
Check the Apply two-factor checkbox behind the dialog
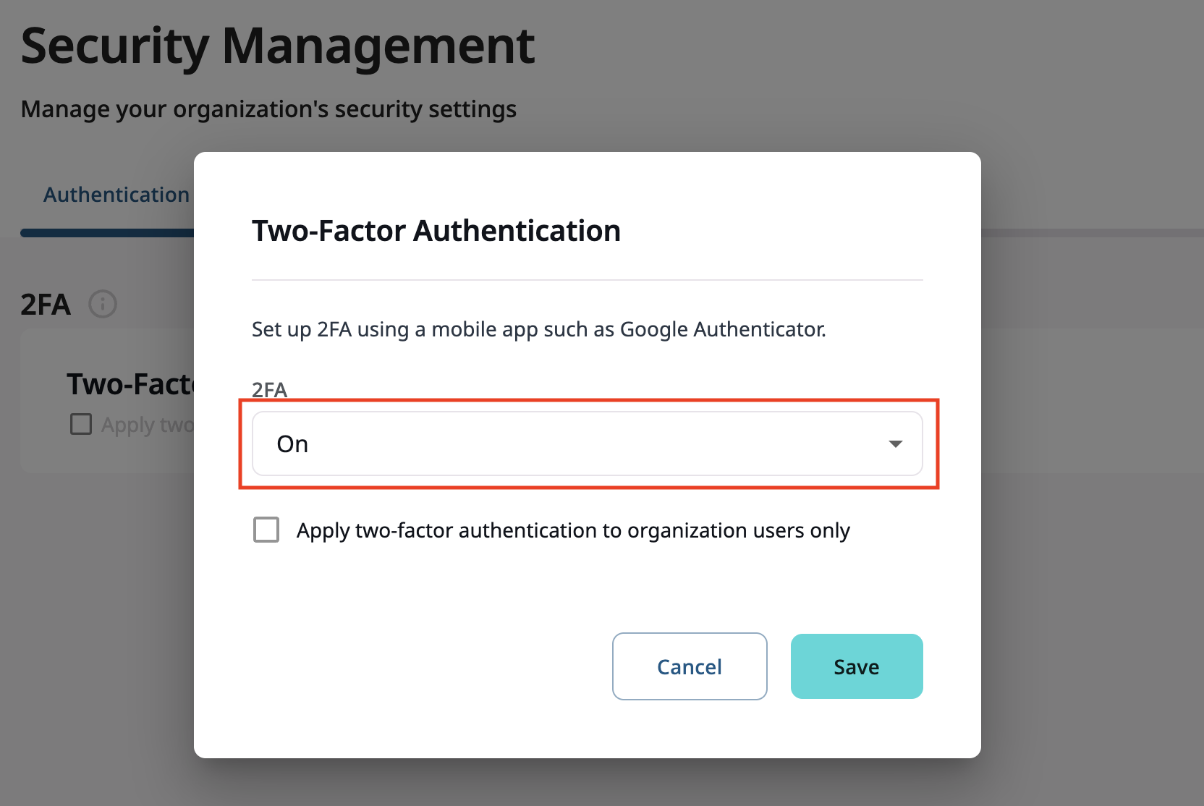tap(80, 424)
